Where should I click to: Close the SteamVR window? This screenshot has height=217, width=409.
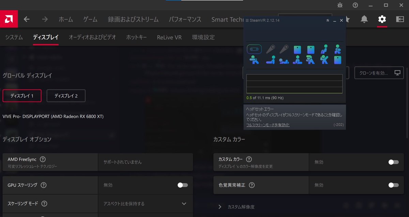(x=342, y=20)
